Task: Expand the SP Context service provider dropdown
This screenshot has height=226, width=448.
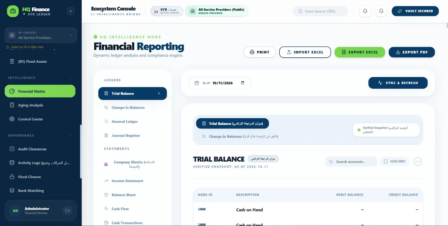Action: [41, 35]
